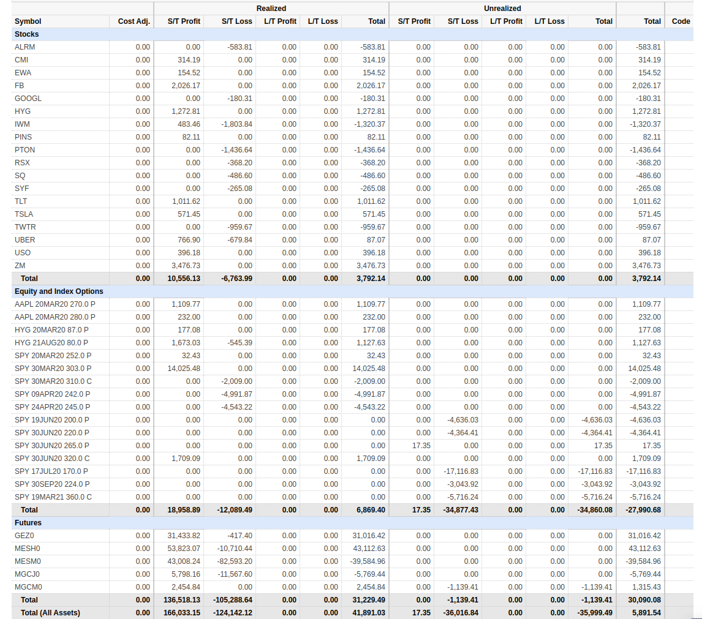Viewport: 702px width, 619px height.
Task: Select the ALRM stock symbol
Action: pos(25,47)
